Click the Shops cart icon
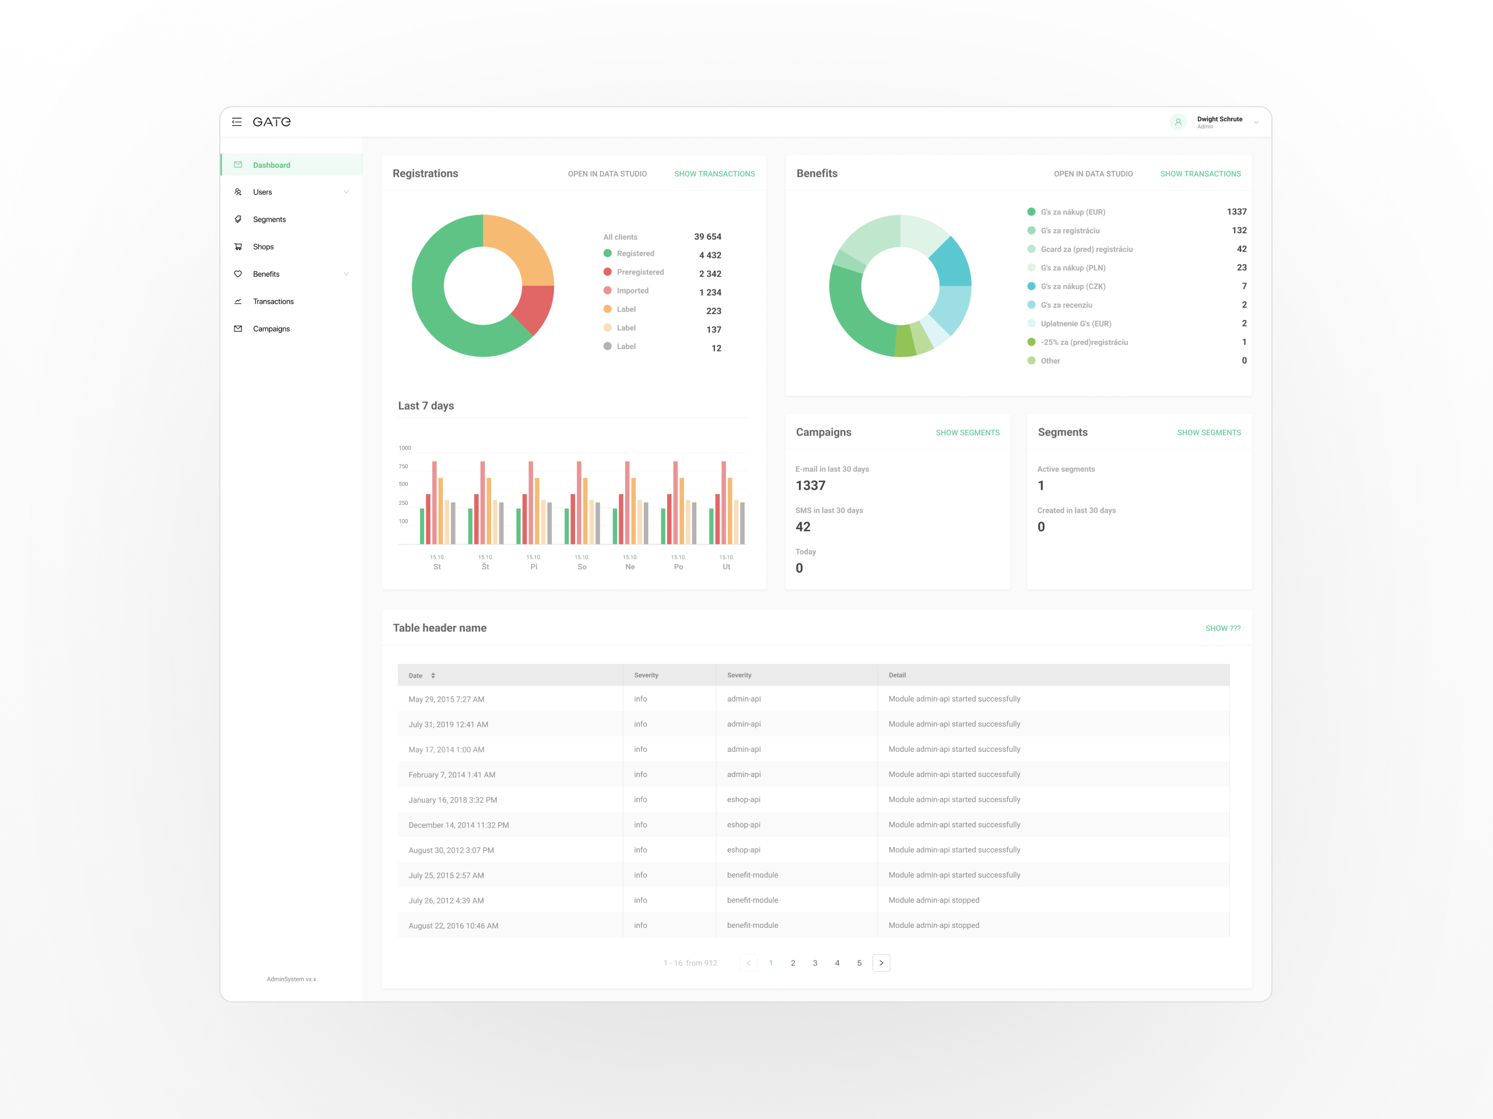The width and height of the screenshot is (1493, 1119). 237,247
